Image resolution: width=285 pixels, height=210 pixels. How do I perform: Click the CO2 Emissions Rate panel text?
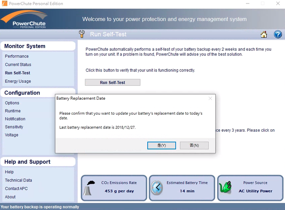[119, 183]
